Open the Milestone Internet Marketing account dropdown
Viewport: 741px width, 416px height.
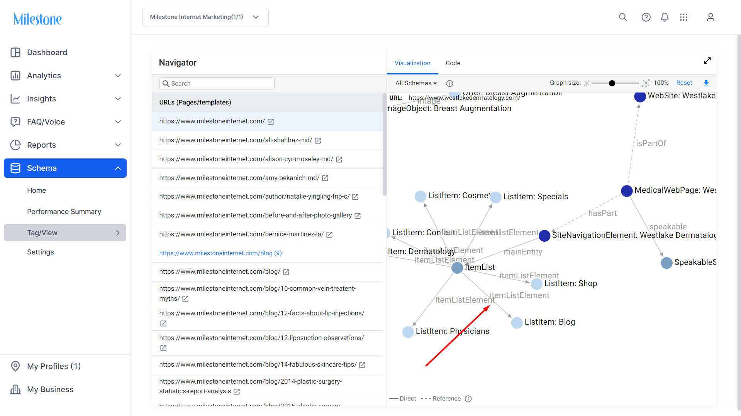pyautogui.click(x=205, y=17)
